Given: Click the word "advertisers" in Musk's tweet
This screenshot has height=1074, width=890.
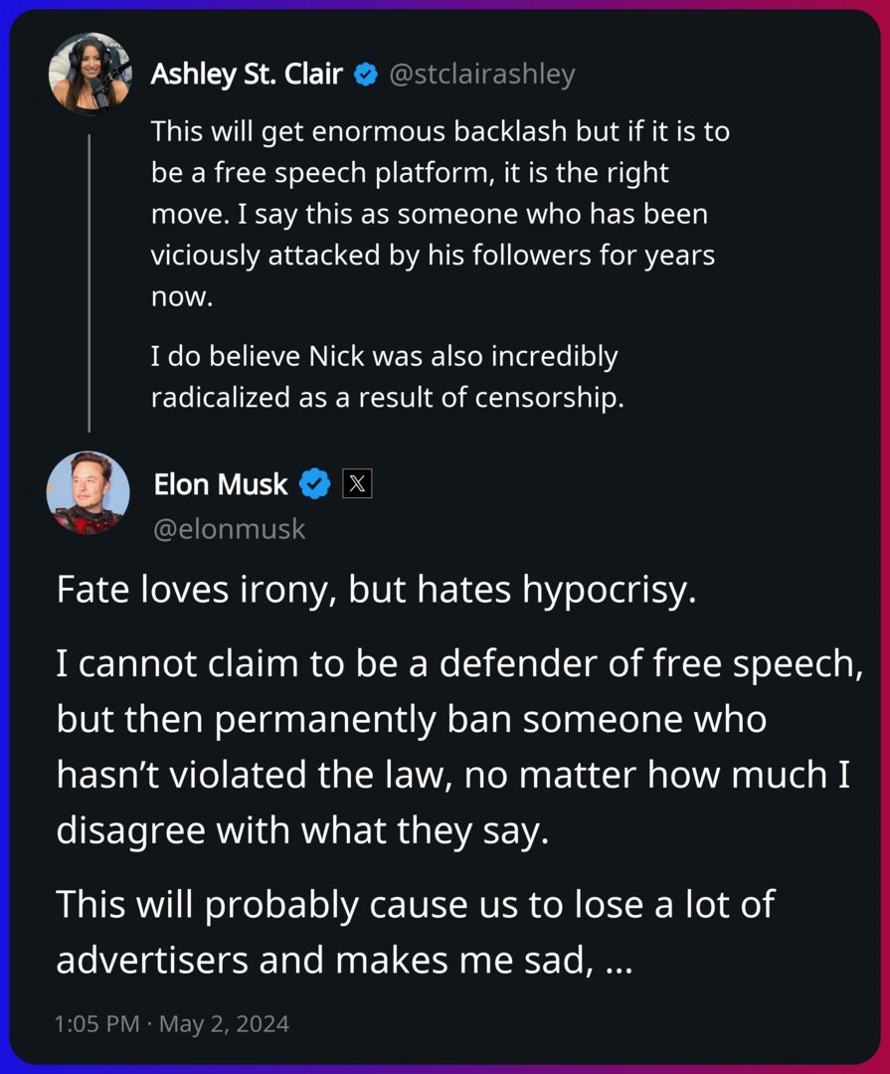Looking at the screenshot, I should pos(151,959).
